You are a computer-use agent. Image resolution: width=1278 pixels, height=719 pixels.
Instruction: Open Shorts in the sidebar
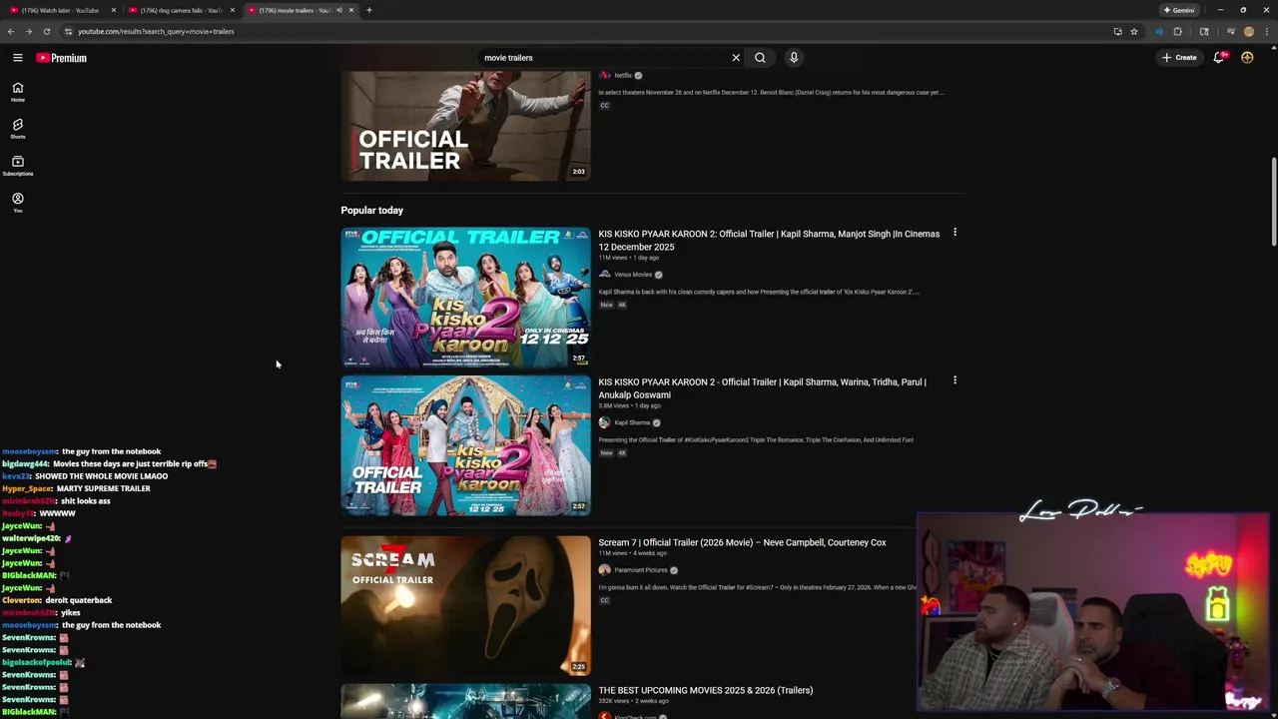(17, 129)
